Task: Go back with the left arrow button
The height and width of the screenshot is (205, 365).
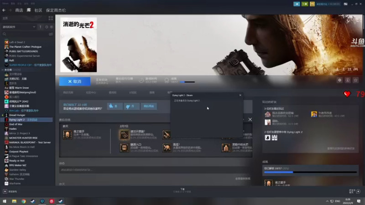Action: click(x=4, y=10)
